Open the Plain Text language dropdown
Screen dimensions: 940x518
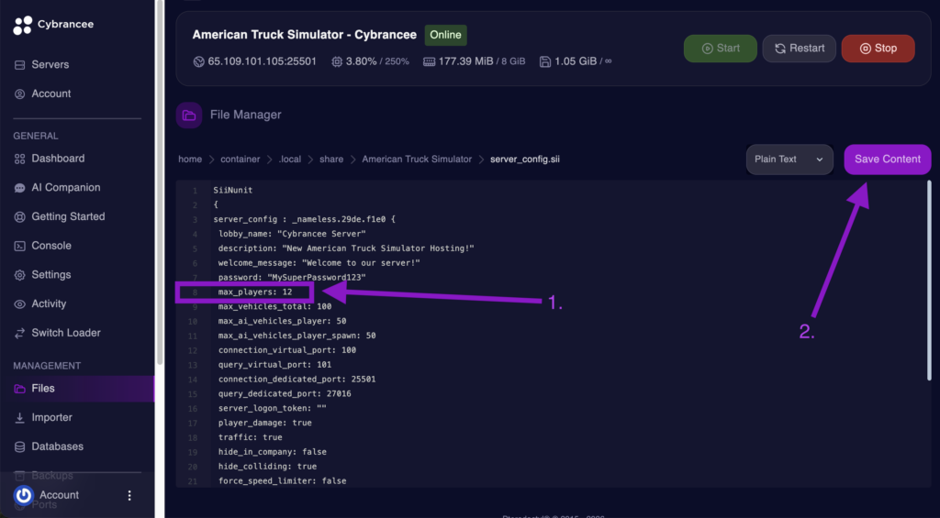tap(789, 160)
